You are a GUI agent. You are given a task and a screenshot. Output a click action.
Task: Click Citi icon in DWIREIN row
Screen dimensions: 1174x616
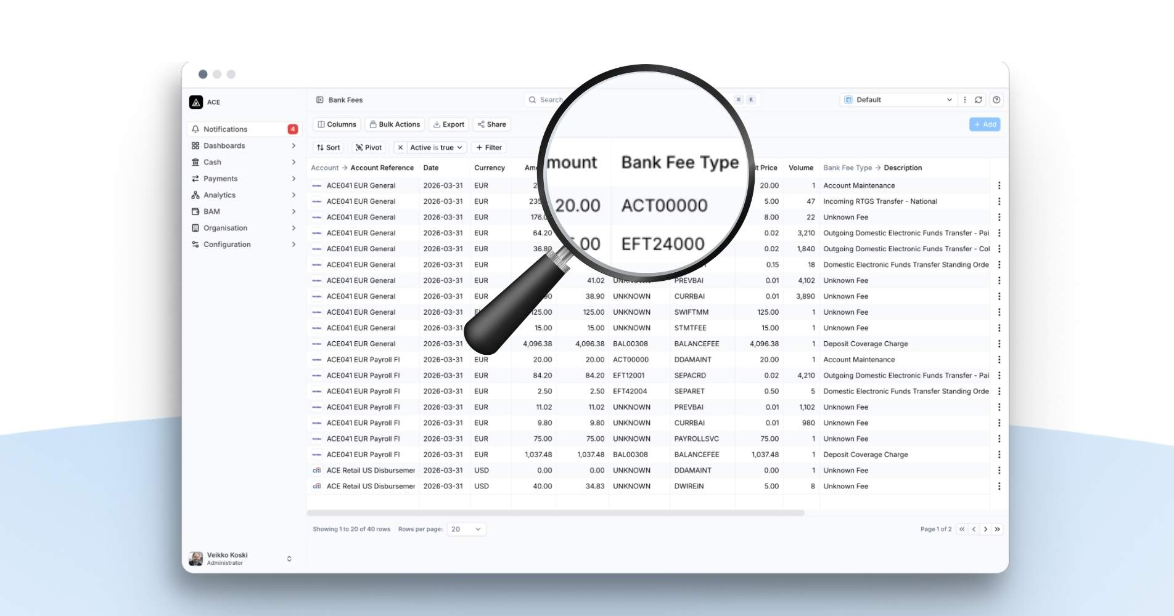tap(317, 487)
